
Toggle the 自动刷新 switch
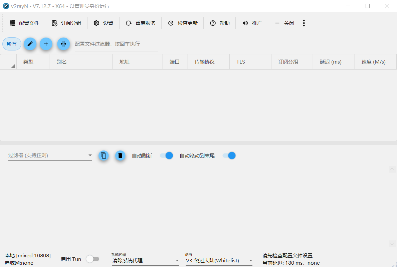coord(166,155)
